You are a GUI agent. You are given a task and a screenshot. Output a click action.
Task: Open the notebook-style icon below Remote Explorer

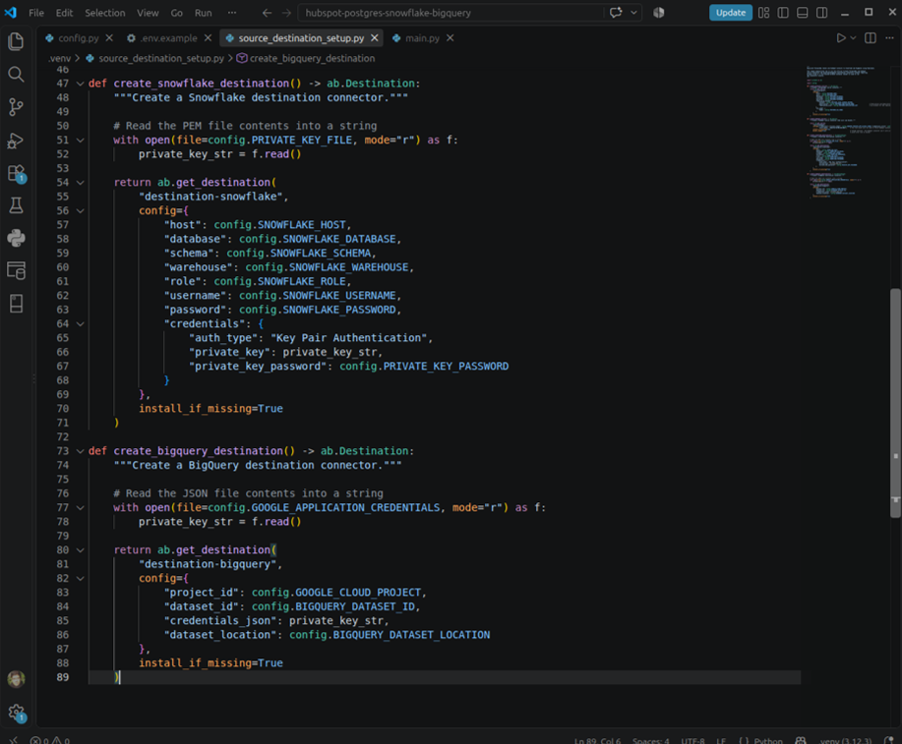[x=16, y=304]
